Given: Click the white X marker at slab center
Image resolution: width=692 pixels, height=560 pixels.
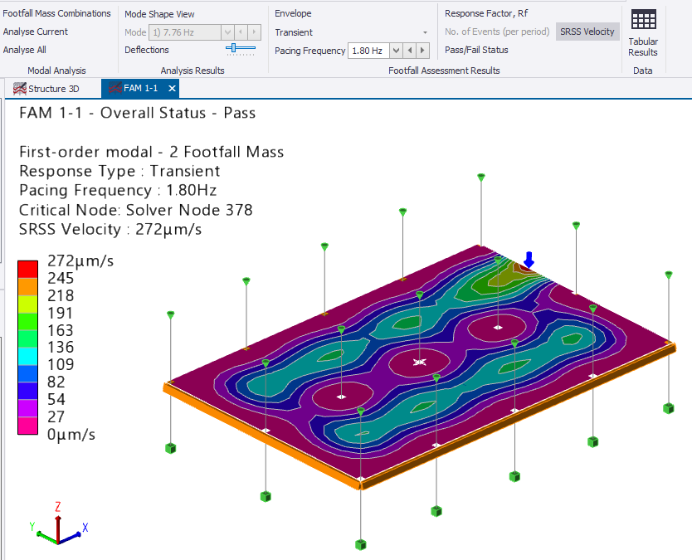Looking at the screenshot, I should click(420, 362).
